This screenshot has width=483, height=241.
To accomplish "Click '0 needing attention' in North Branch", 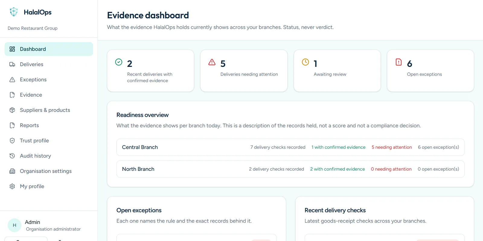I will click(x=391, y=169).
